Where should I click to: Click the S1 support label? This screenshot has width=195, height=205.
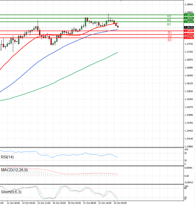[x=170, y=33]
